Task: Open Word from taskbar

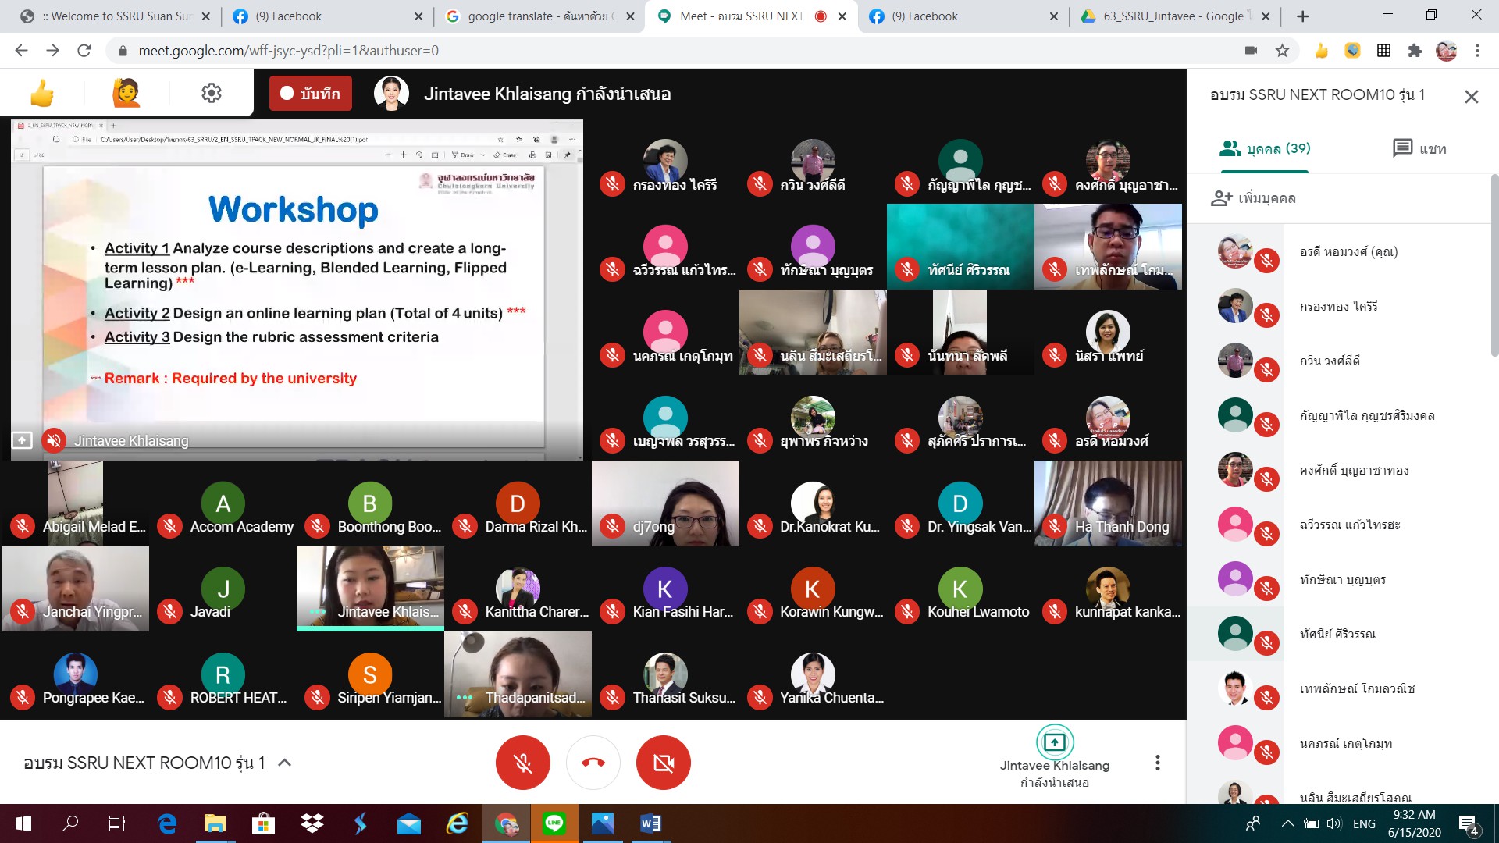Action: coord(650,823)
